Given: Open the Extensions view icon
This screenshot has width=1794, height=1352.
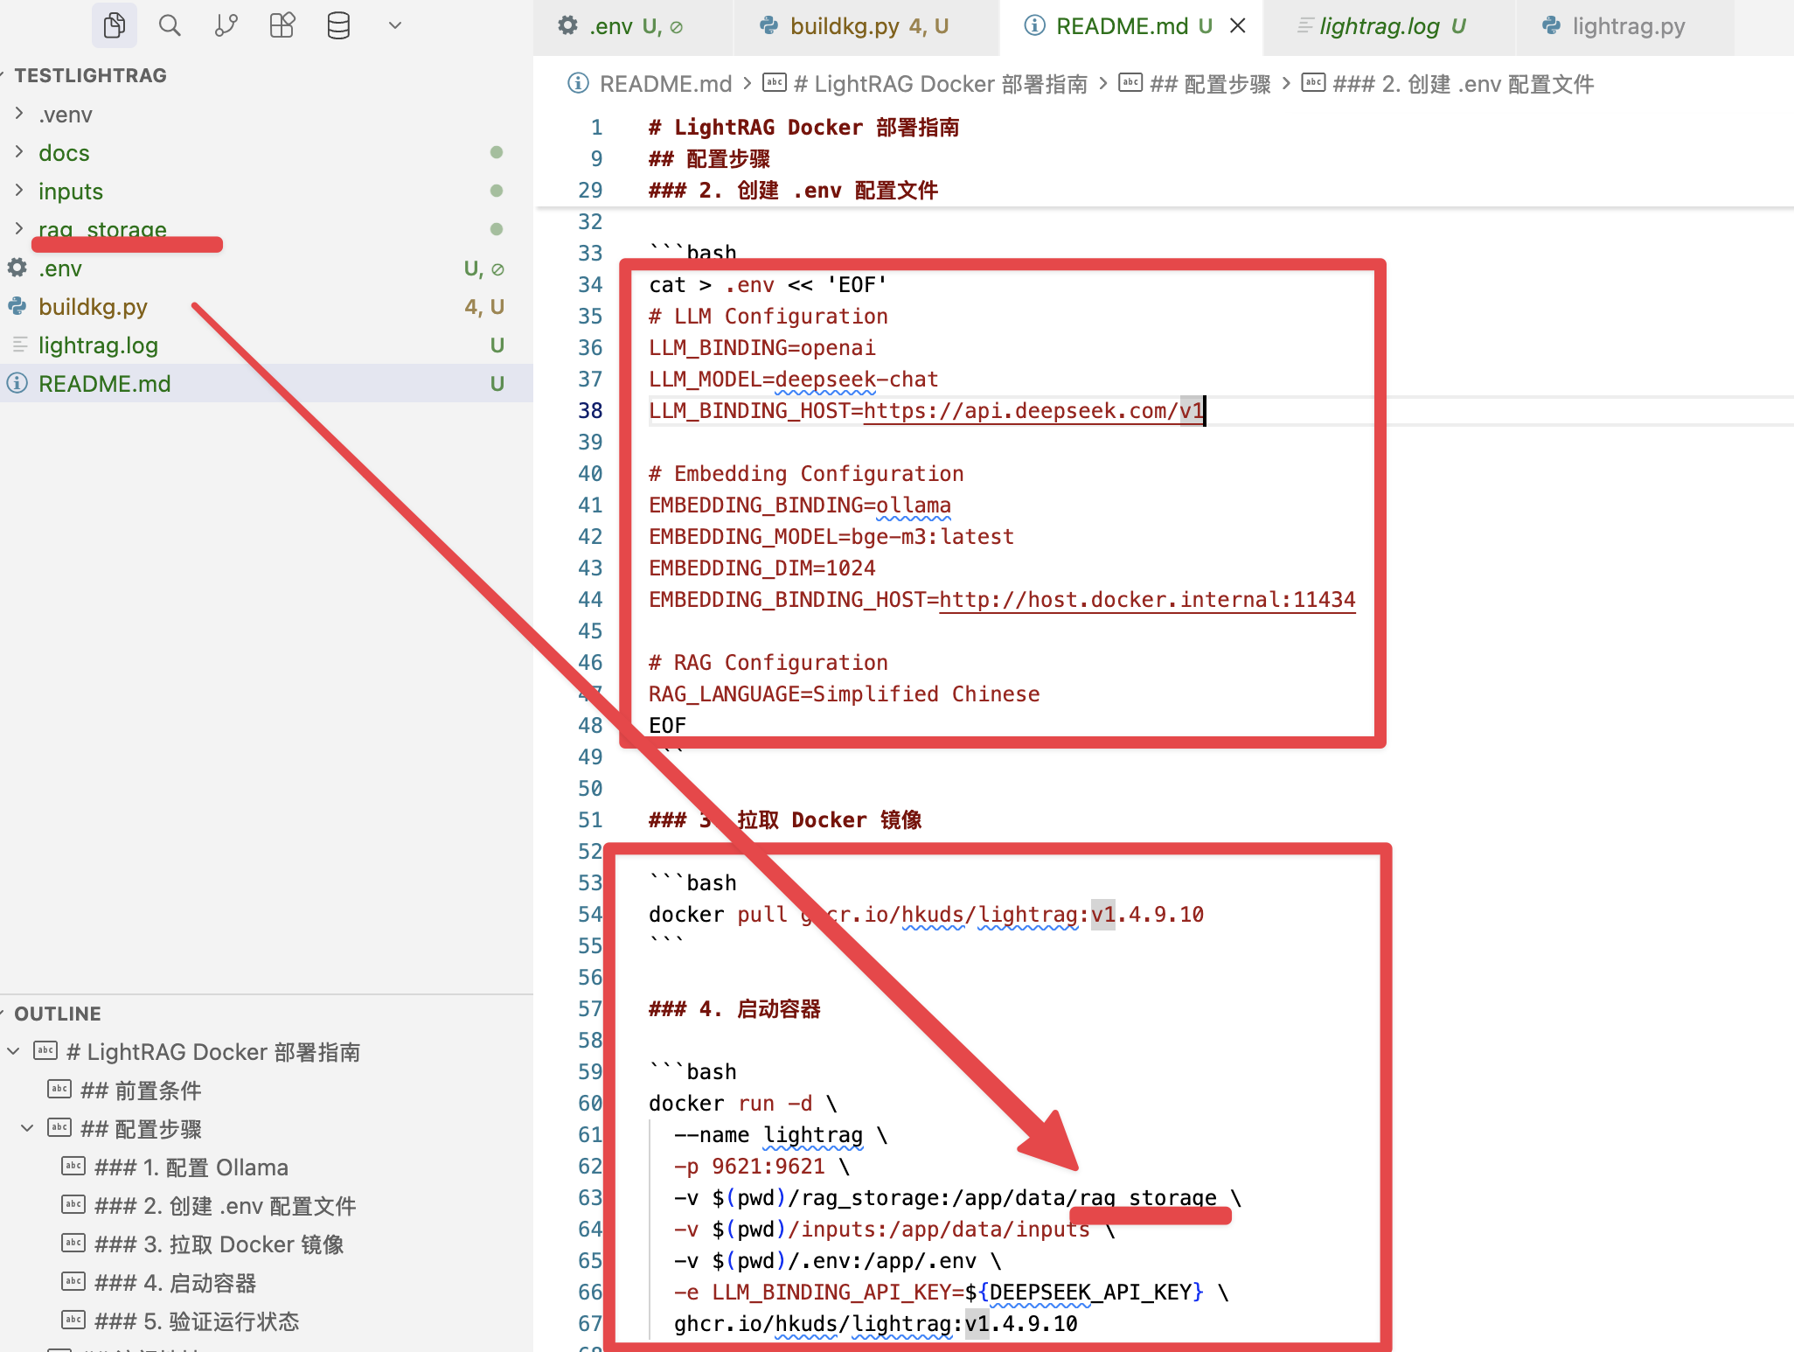Looking at the screenshot, I should [x=282, y=25].
